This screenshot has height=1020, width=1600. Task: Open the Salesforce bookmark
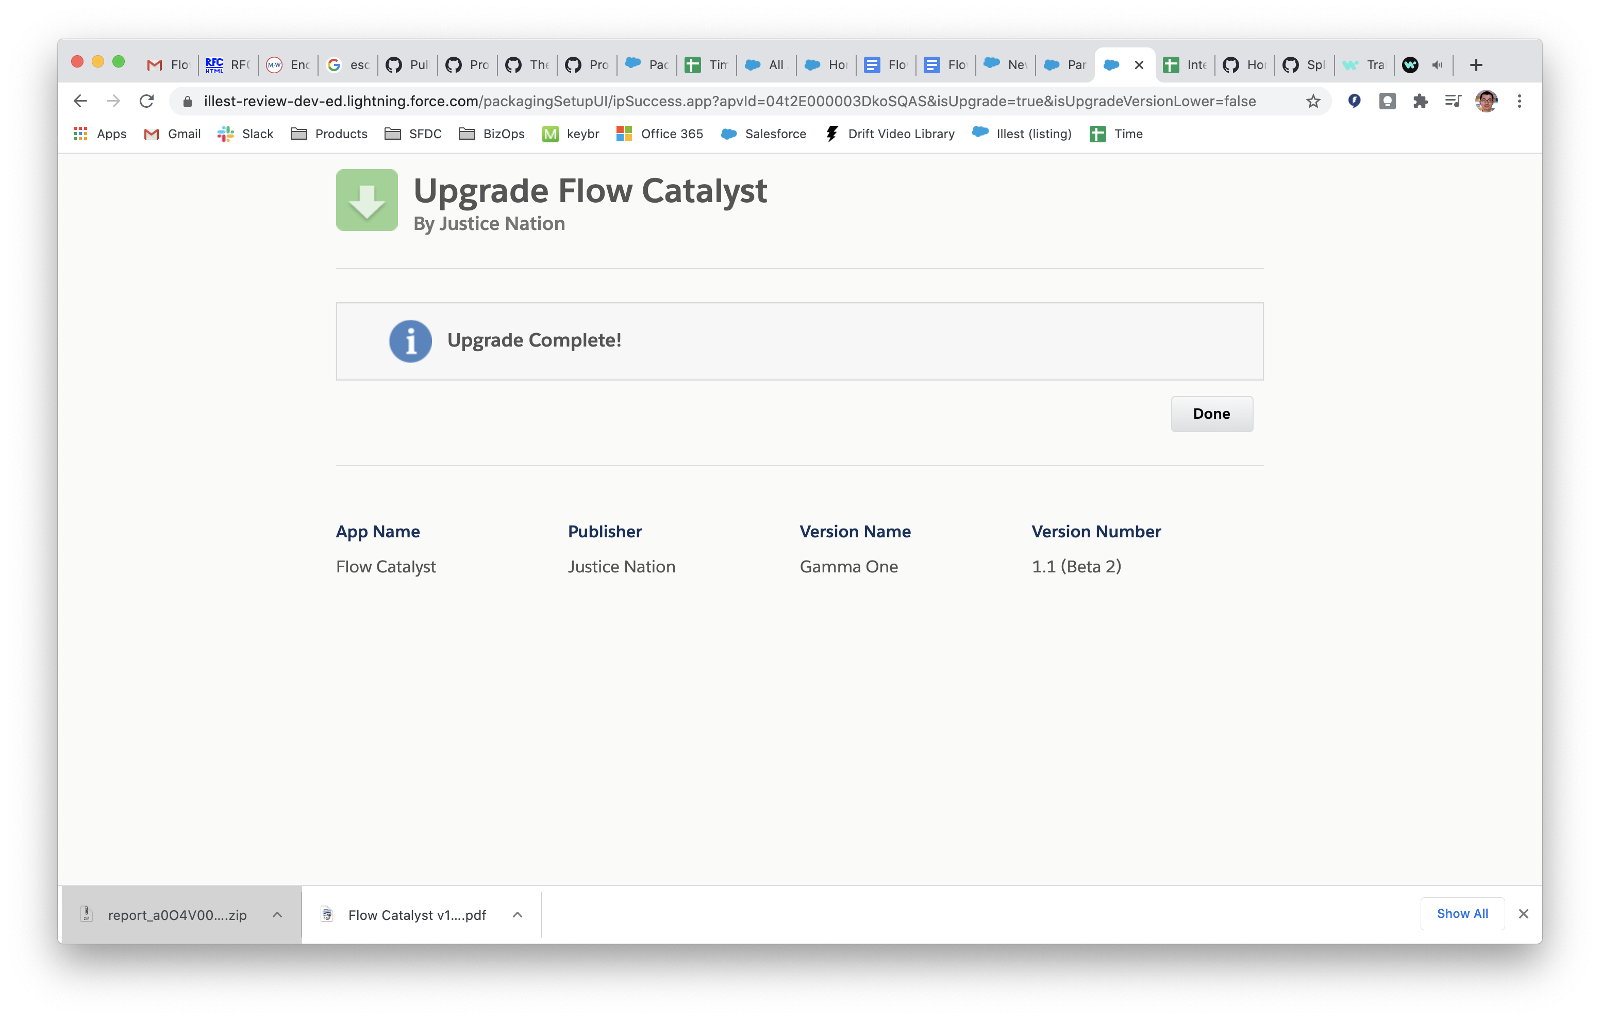coord(763,134)
